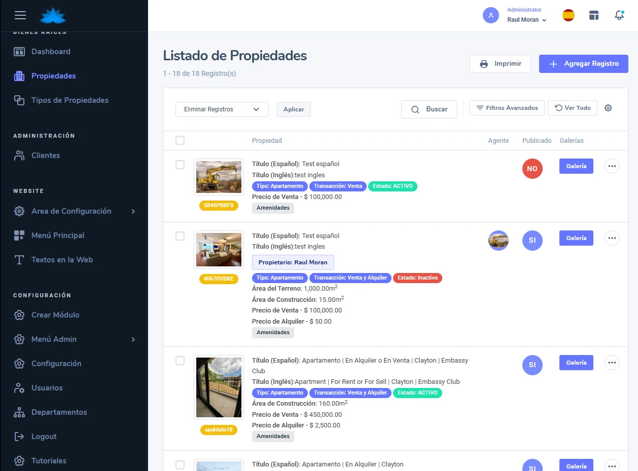
Task: Click the apaldalo18 code badge
Action: [x=219, y=430]
